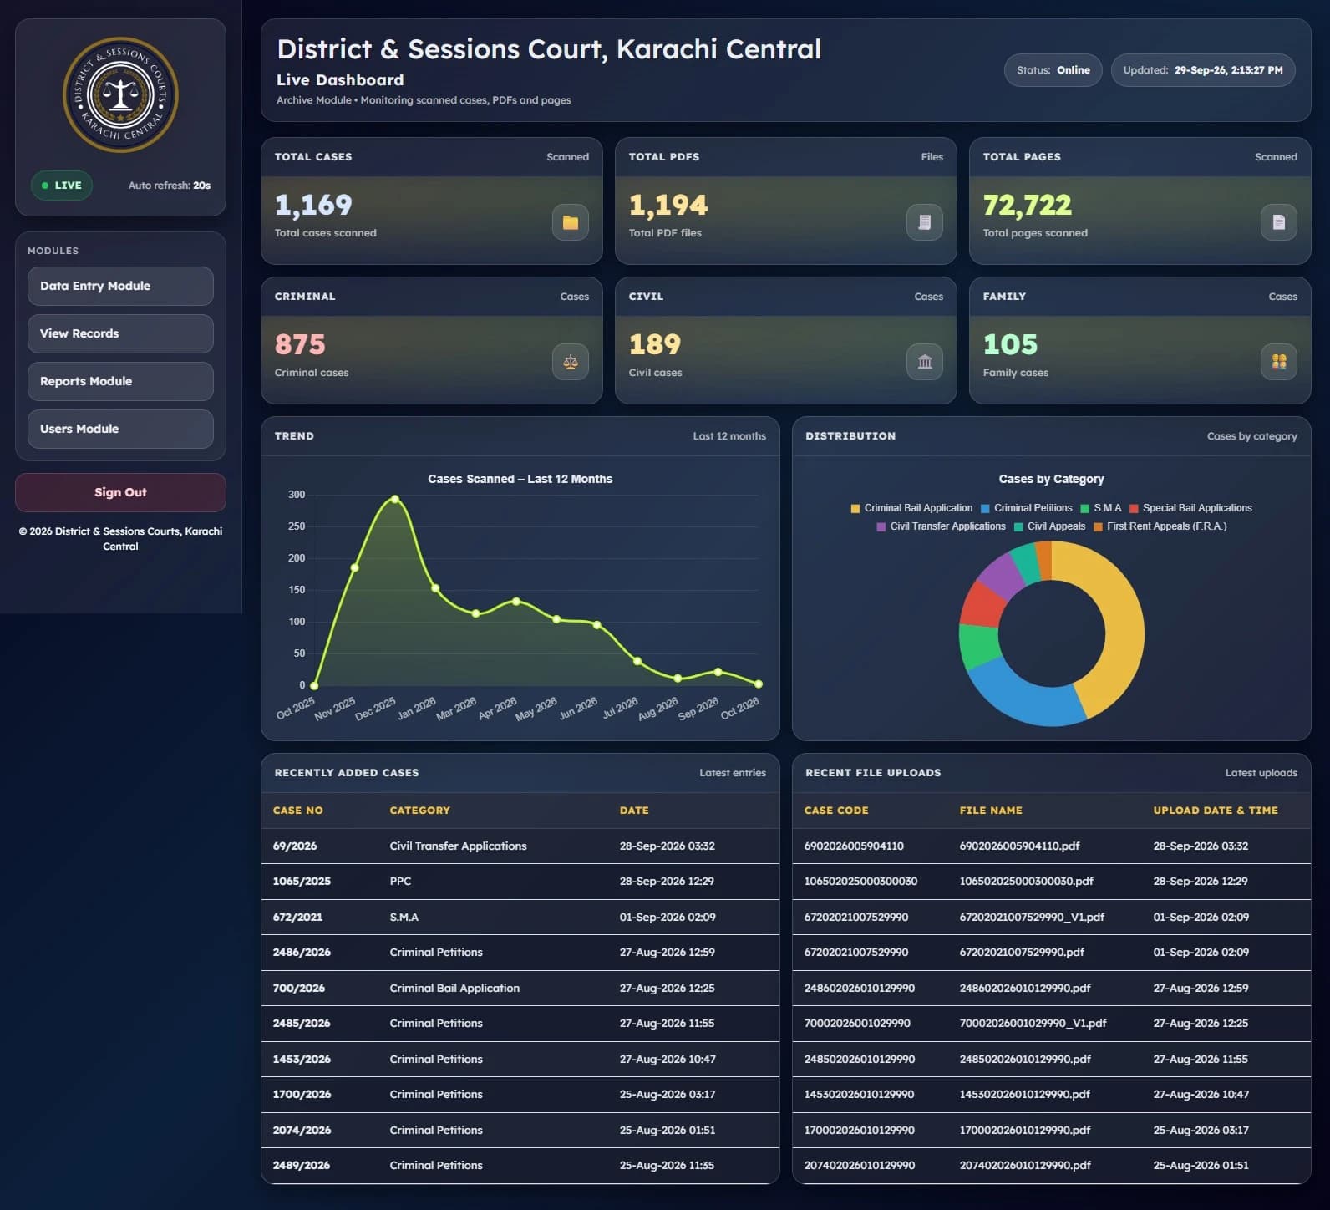Screen dimensions: 1330x1210
Task: Open file 6902026005904110.pdf
Action: pyautogui.click(x=1019, y=846)
